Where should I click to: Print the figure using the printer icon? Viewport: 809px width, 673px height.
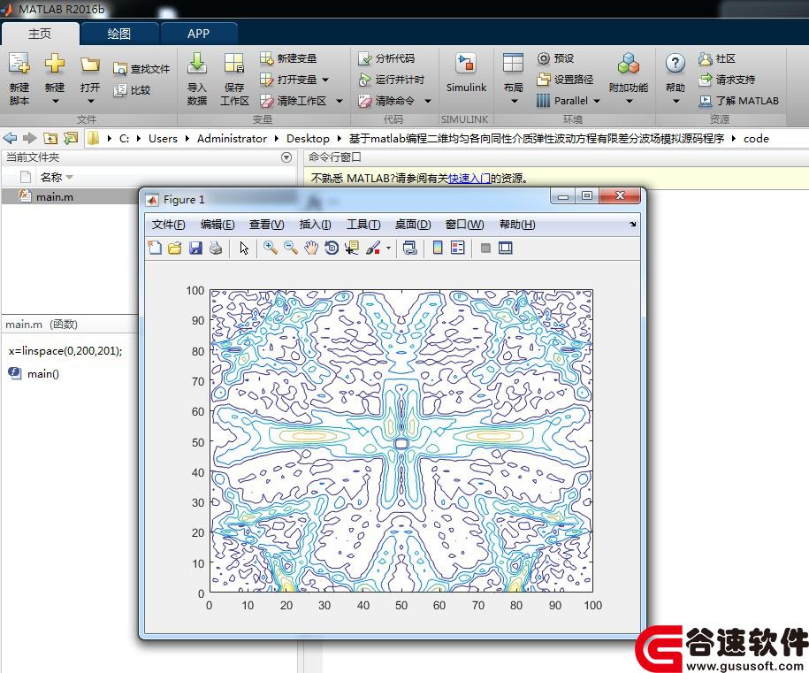click(x=216, y=249)
